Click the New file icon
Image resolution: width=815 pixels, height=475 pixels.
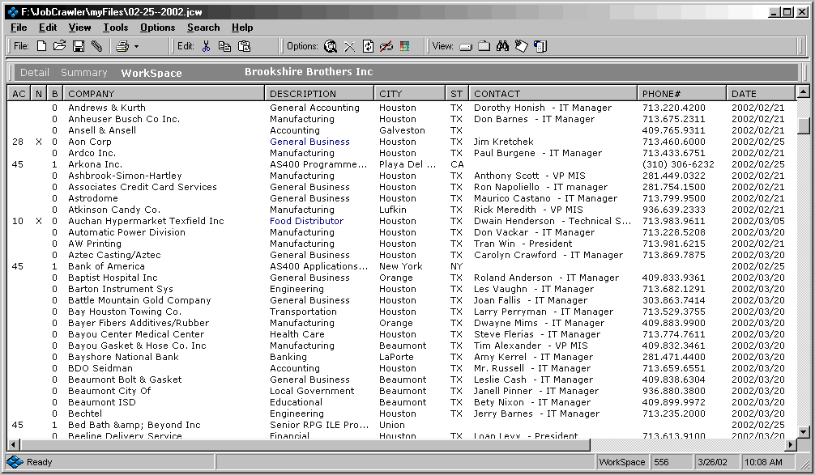point(41,46)
